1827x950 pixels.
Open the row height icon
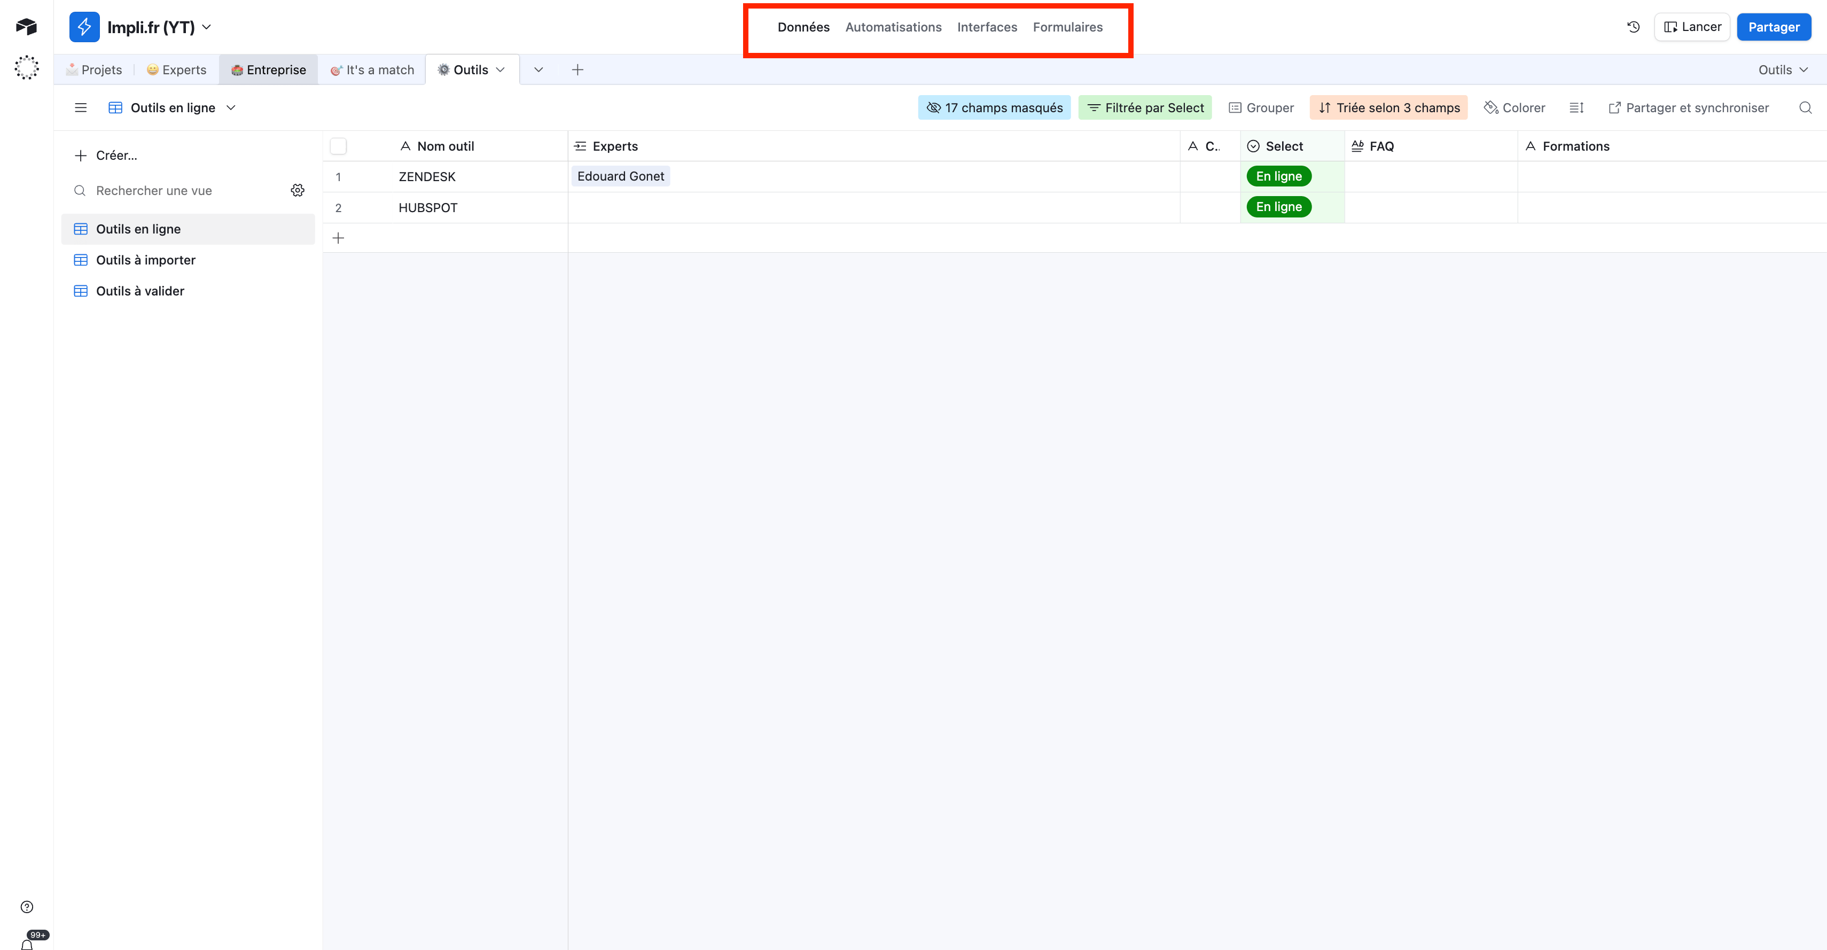click(1576, 108)
